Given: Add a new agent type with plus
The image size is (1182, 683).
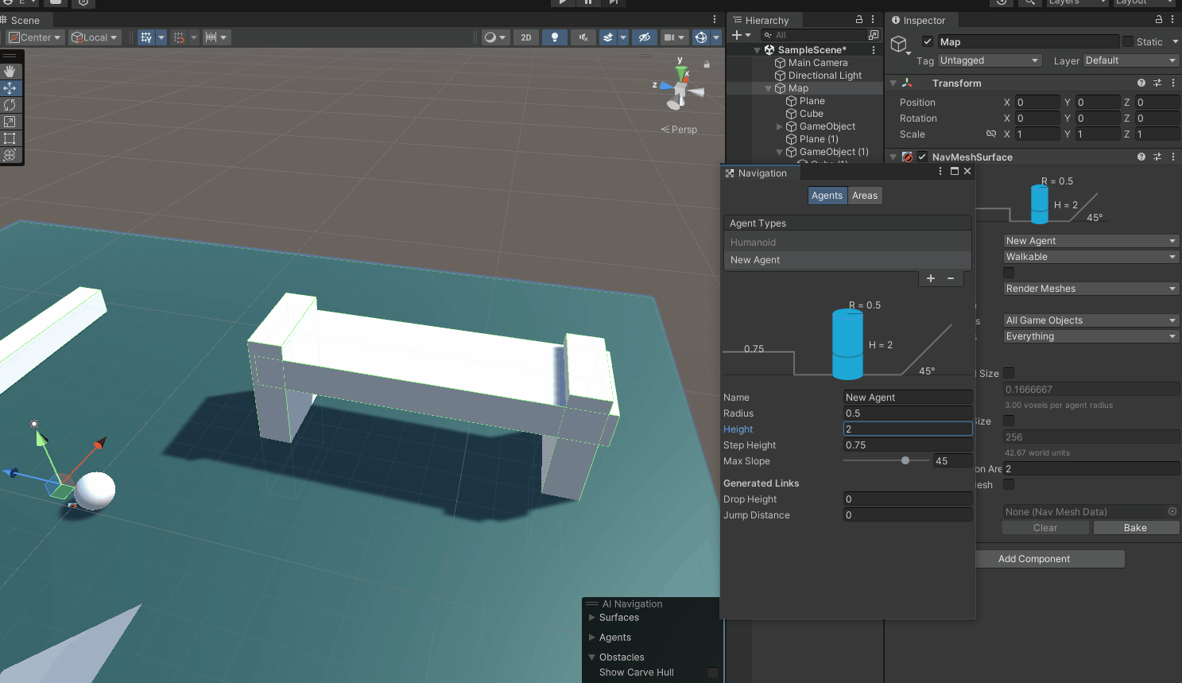Looking at the screenshot, I should pyautogui.click(x=931, y=278).
